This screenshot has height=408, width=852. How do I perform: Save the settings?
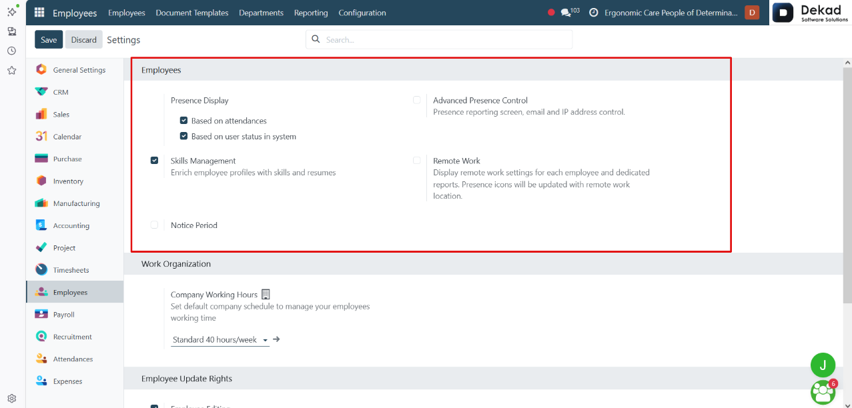[49, 39]
